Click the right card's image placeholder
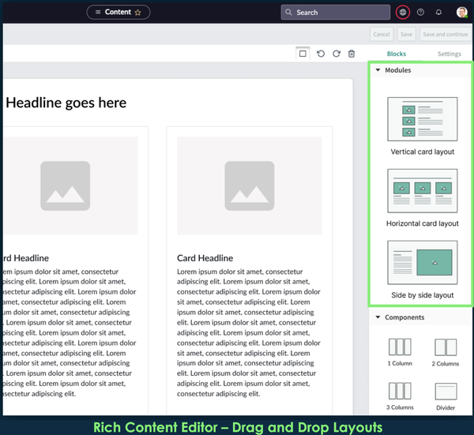The width and height of the screenshot is (474, 435). pos(250,186)
